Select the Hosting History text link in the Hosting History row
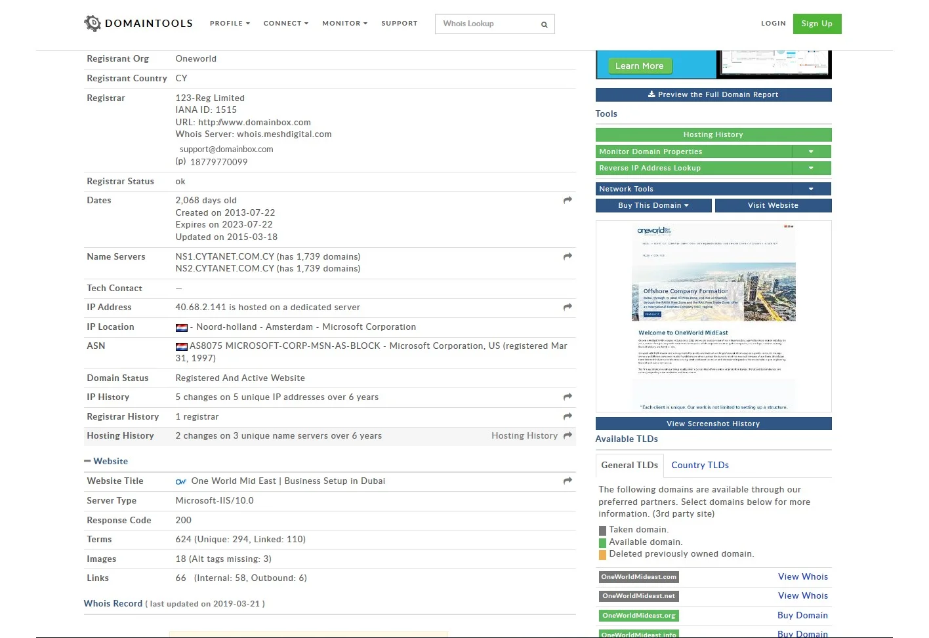929x638 pixels. [x=524, y=435]
